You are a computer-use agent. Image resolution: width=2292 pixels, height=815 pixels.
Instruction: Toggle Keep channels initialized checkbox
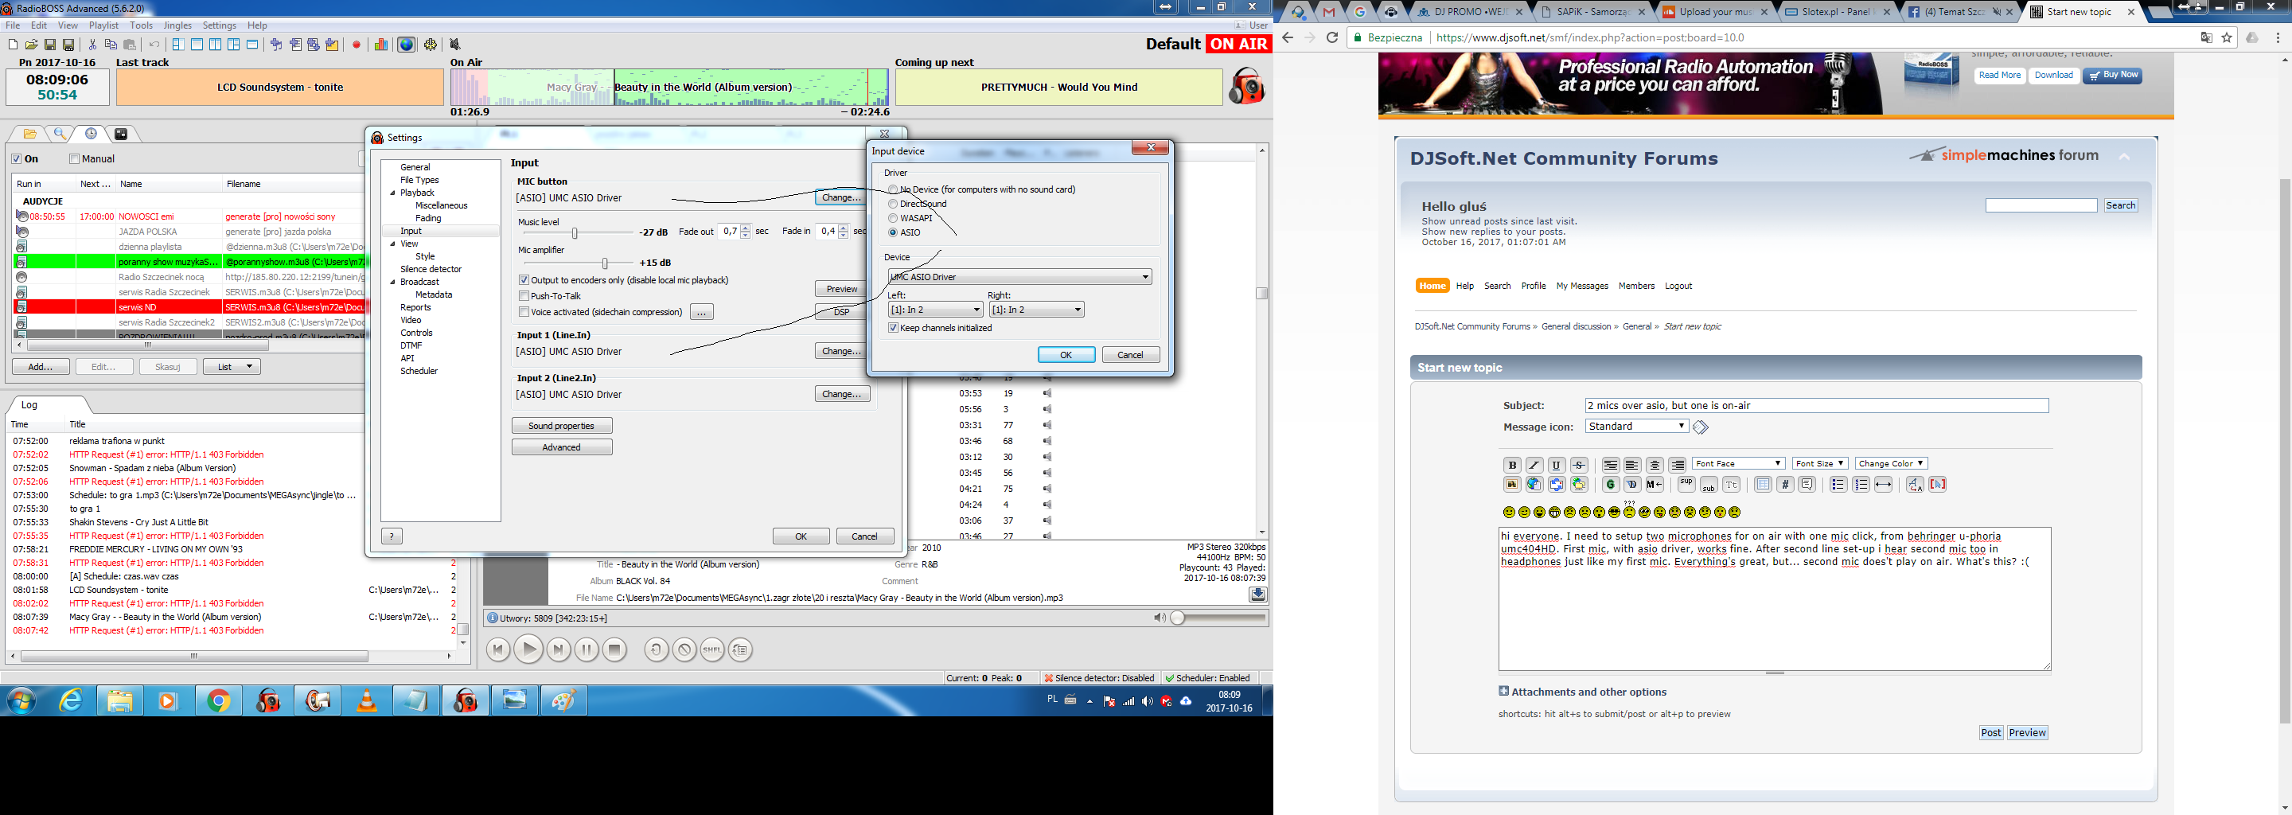(893, 329)
